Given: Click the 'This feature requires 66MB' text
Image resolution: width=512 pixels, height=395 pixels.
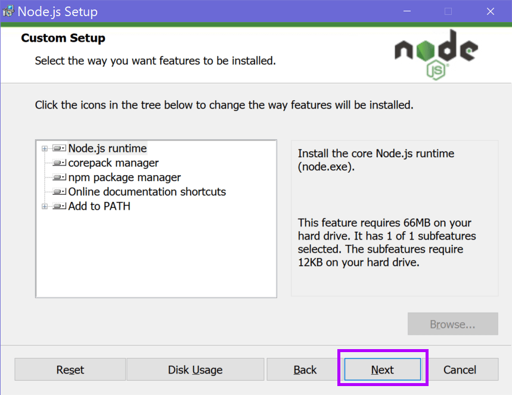Looking at the screenshot, I should coord(387,242).
